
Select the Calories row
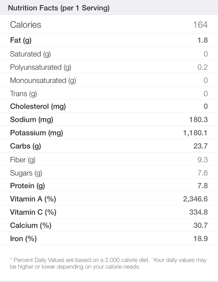pos(109,24)
